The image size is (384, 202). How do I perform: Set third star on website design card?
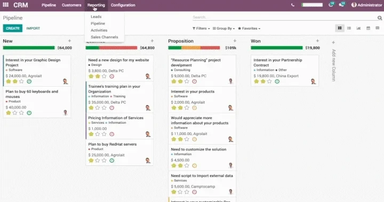click(x=104, y=77)
